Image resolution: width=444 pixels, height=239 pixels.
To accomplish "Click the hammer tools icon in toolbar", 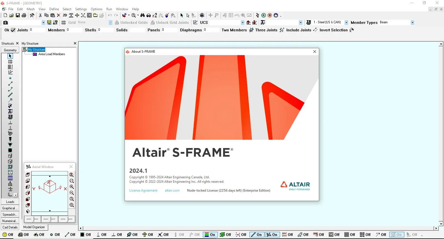I will (x=32, y=15).
